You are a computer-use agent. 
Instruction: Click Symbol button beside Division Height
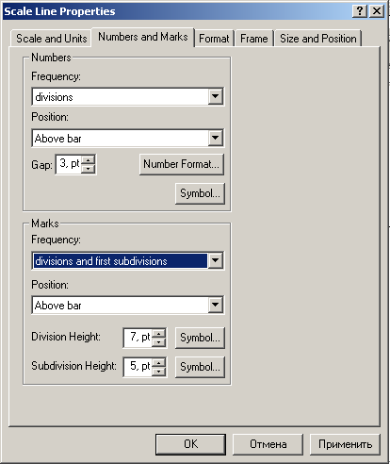click(200, 338)
